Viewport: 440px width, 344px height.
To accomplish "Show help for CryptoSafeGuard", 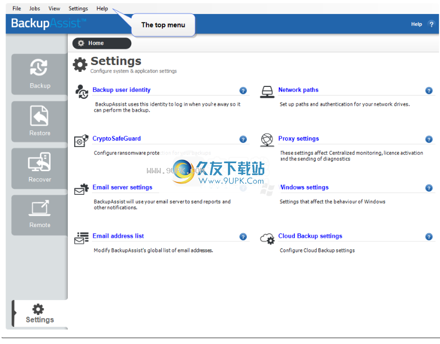I will 243,139.
